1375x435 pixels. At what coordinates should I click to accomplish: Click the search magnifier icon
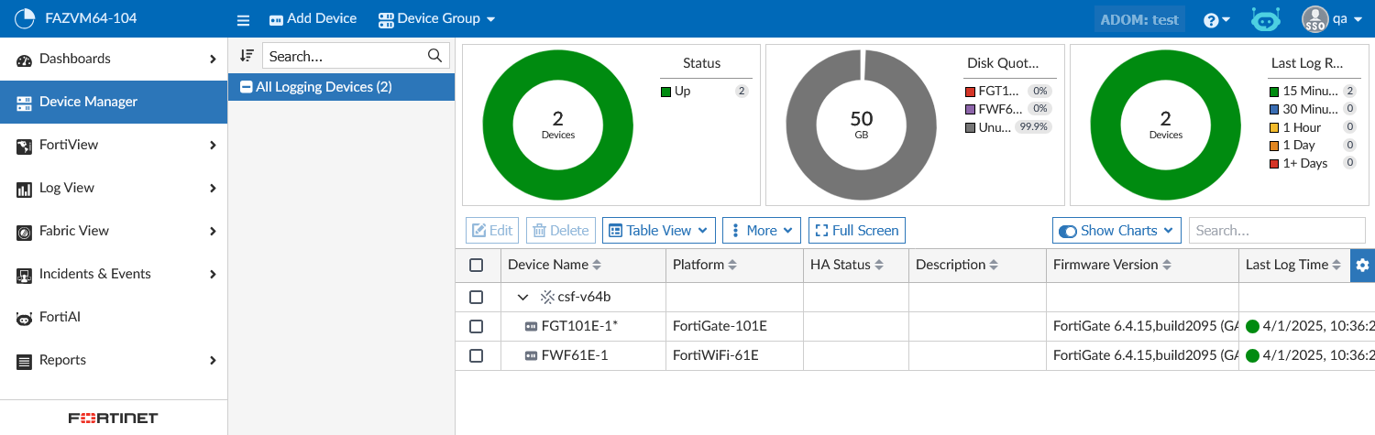coord(435,56)
